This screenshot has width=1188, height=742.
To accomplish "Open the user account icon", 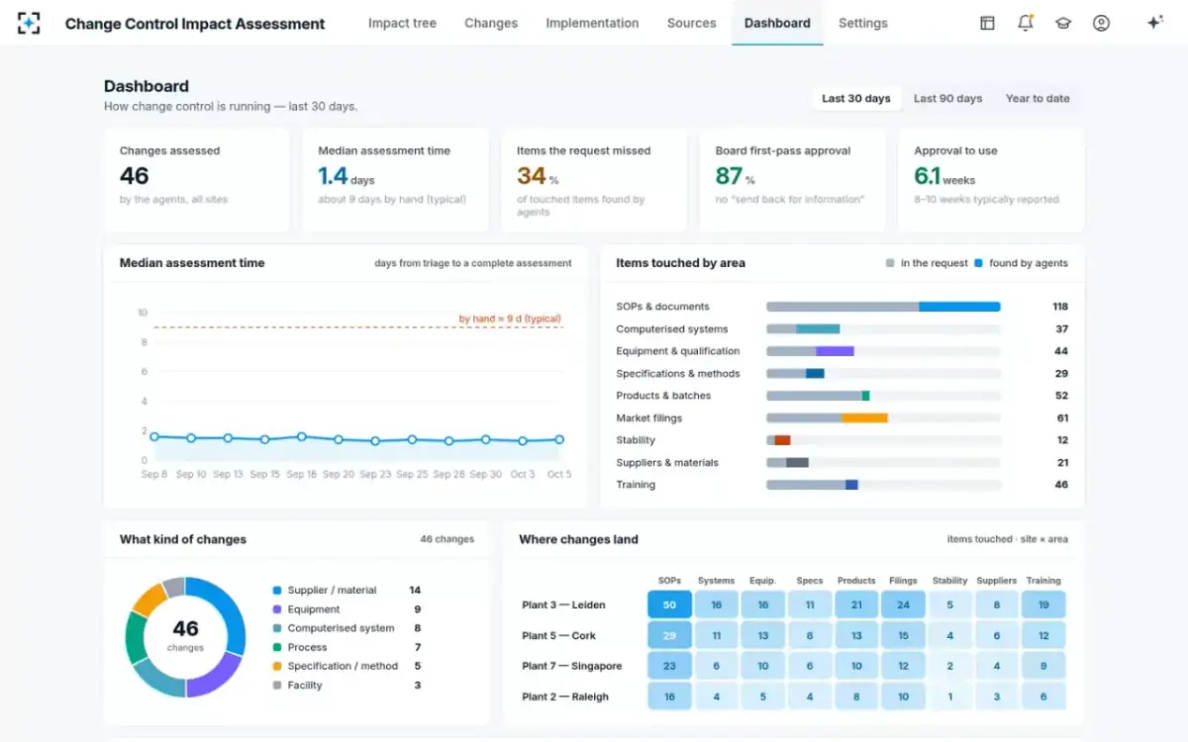I will pos(1101,23).
